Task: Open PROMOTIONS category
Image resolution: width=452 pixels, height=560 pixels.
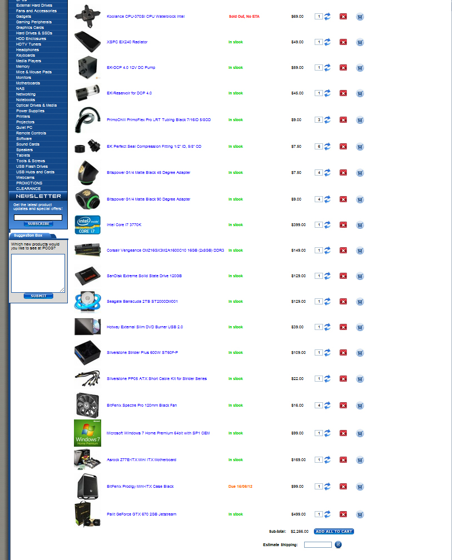Action: [x=29, y=183]
